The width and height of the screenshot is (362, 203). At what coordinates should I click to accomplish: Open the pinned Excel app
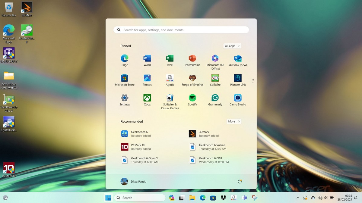click(x=170, y=61)
